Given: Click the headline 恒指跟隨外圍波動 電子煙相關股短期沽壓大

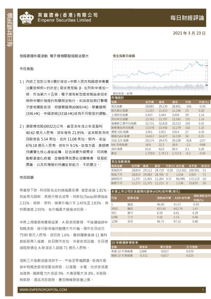Looking at the screenshot, I should coord(54,56).
